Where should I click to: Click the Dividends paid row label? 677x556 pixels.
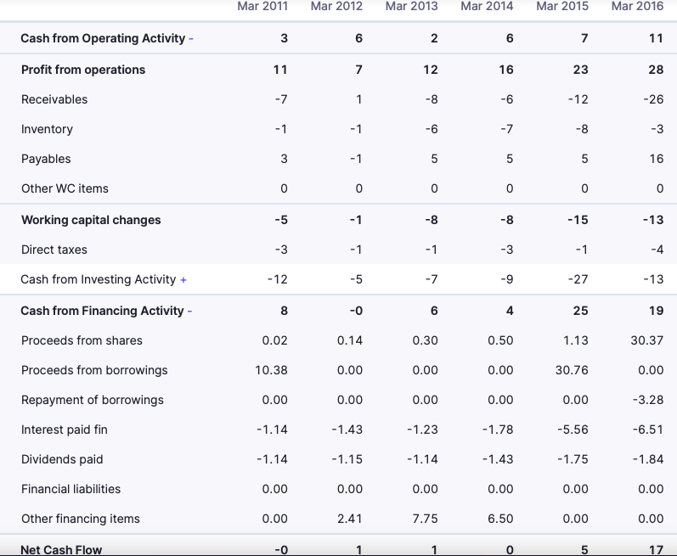(62, 459)
